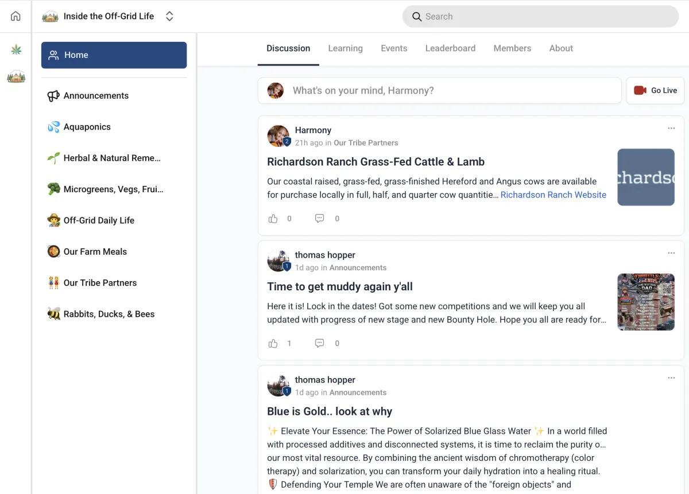Viewport: 689px width, 494px height.
Task: Open the muddy competition poster thumbnail
Action: [646, 302]
